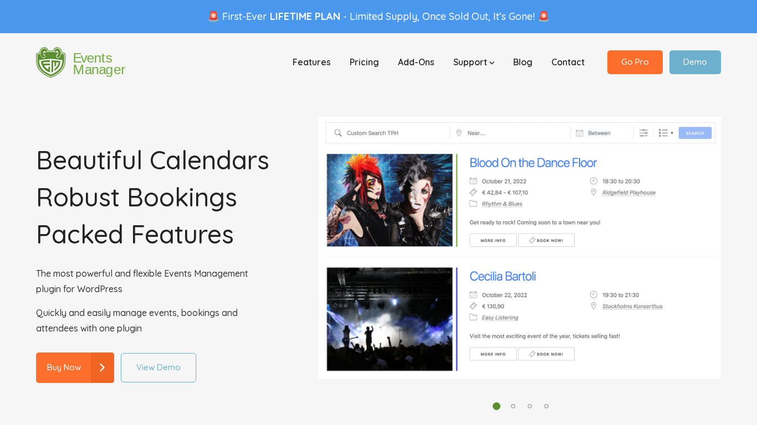The image size is (757, 425).
Task: Click More Info for Cecilia Bartoli
Action: pyautogui.click(x=493, y=354)
